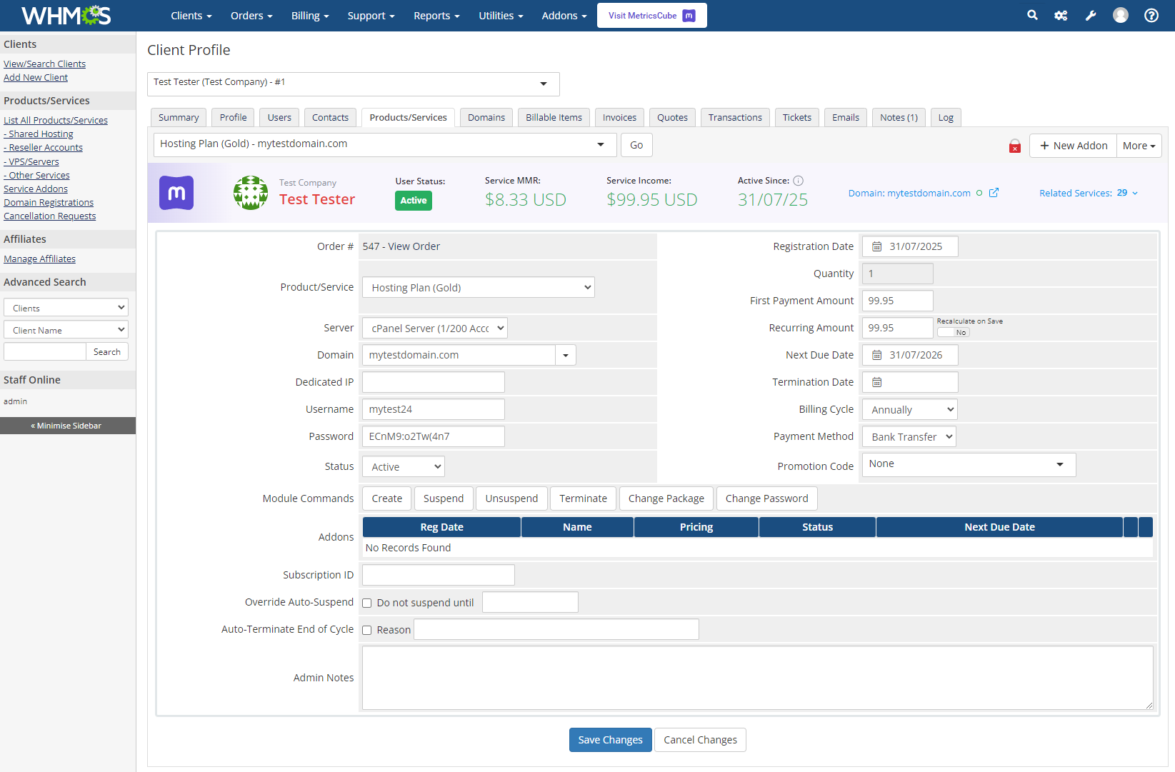Toggle Recalculate on Save to Yes
The image size is (1175, 772).
point(953,331)
